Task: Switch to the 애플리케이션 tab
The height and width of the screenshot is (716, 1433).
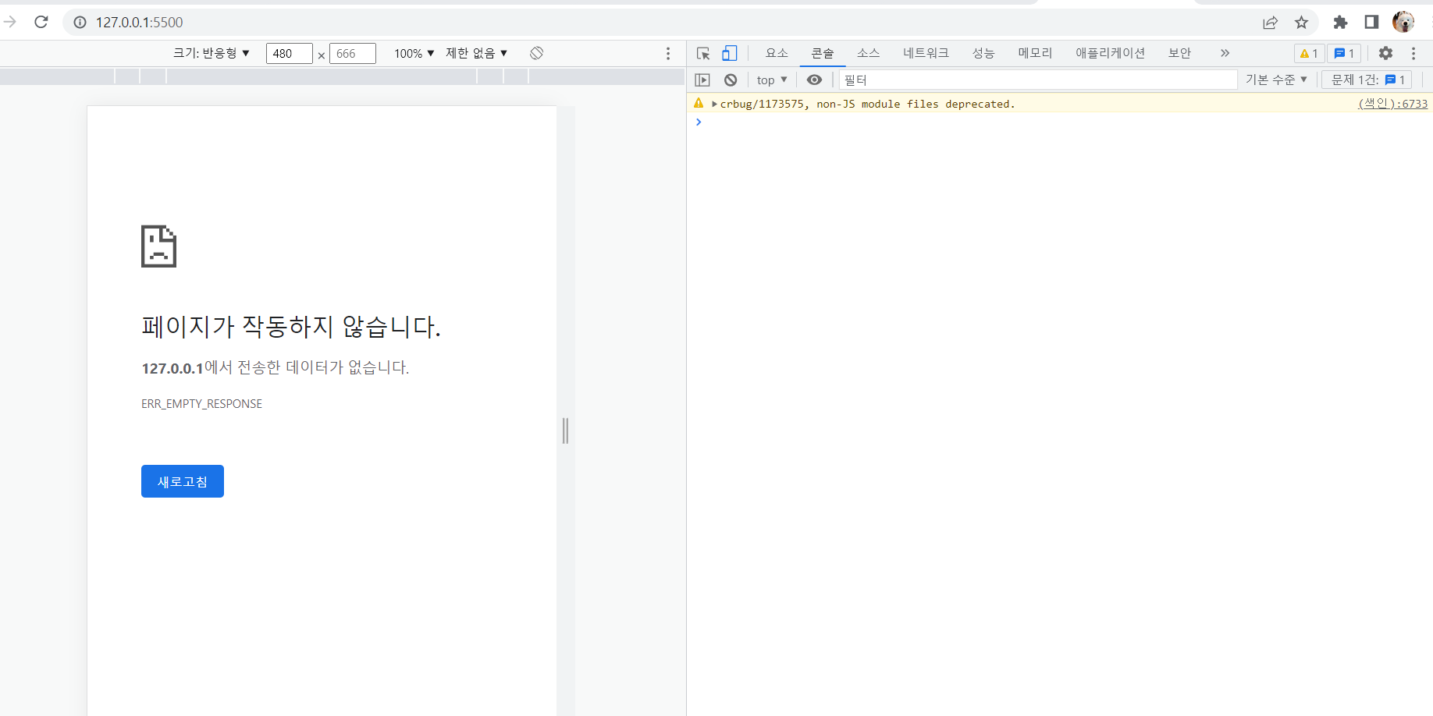Action: click(1110, 53)
